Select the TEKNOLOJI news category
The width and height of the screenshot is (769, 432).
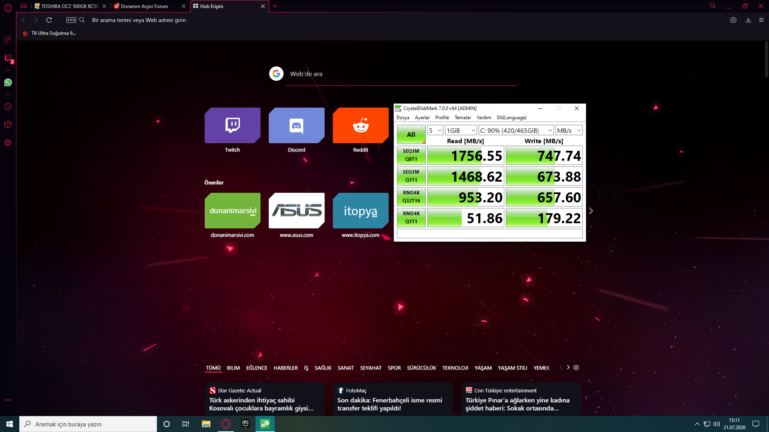coord(455,368)
